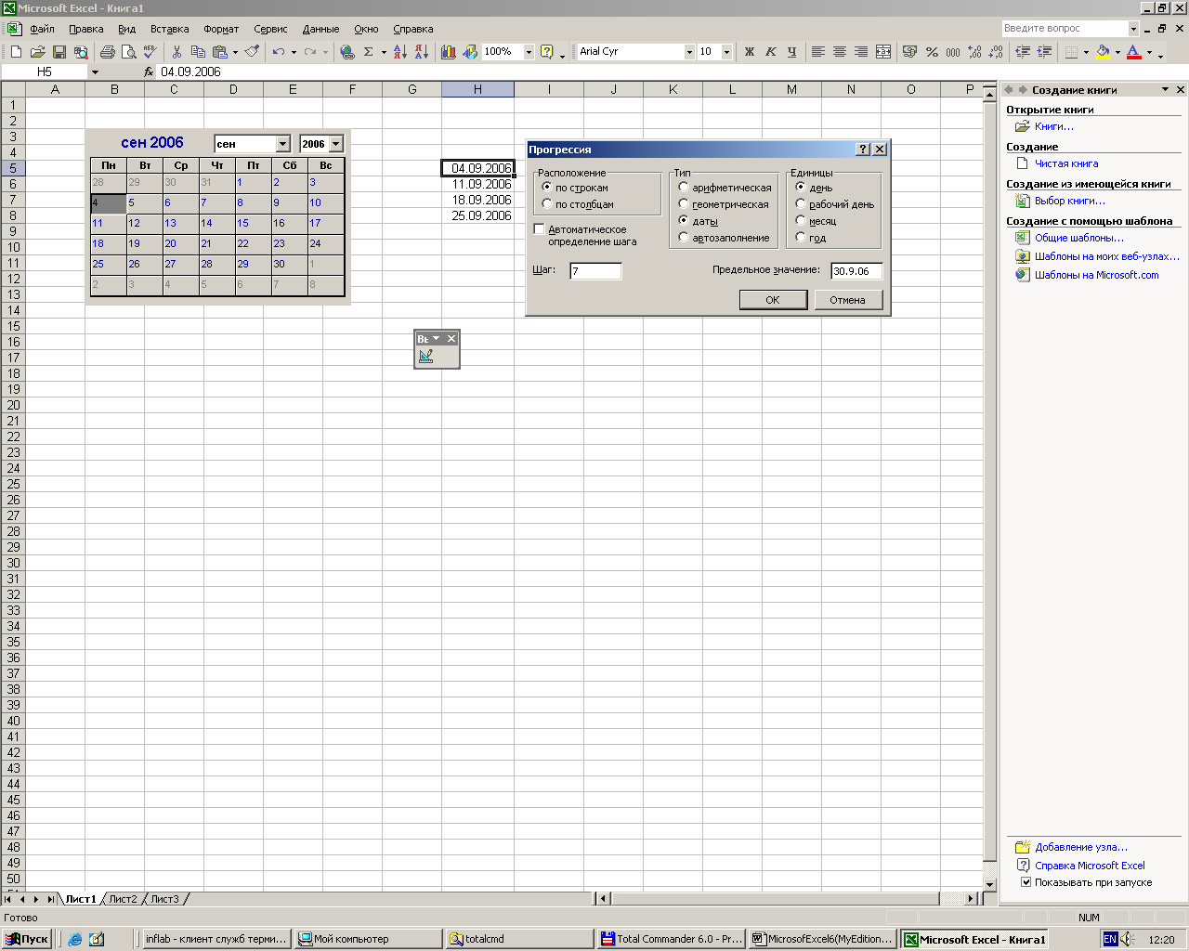Open 'Справка Microsoft Excel' link
Viewport: 1189px width, 951px height.
click(1090, 866)
